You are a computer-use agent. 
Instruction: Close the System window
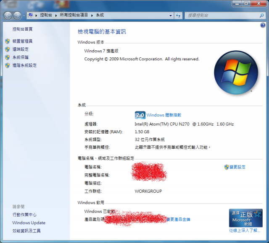259,3
